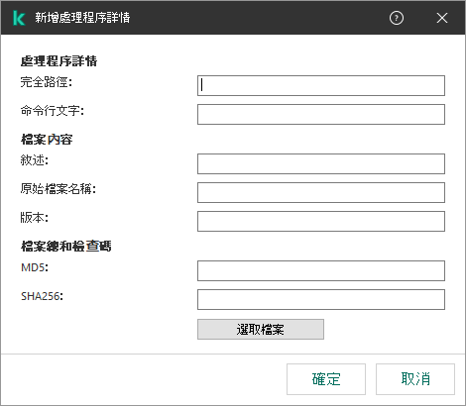Click the MD5 checksum field

pyautogui.click(x=321, y=271)
